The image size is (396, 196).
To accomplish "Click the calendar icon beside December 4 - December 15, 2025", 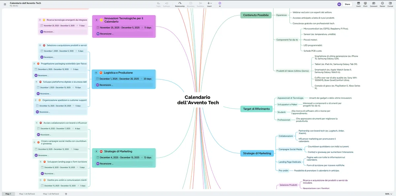I will 98,157.
